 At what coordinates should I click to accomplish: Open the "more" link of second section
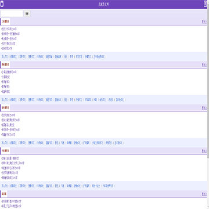pyautogui.click(x=204, y=64)
